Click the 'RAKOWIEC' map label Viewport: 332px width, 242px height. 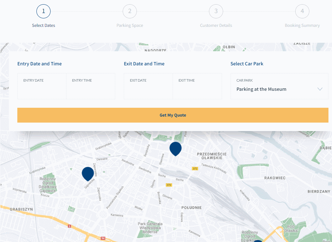275,178
